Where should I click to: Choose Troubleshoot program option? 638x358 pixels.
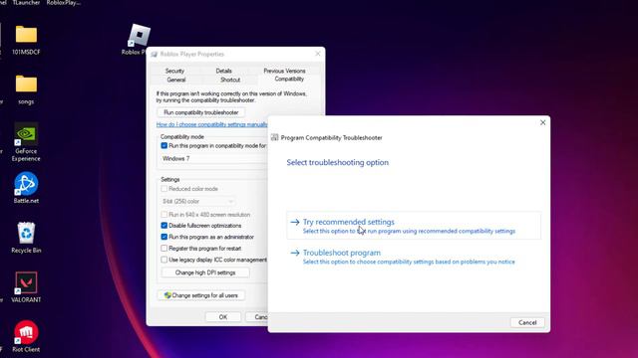[414, 257]
